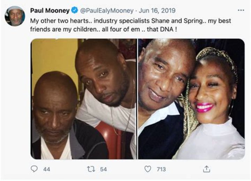The width and height of the screenshot is (251, 181).
Task: Click the like count 713
Action: tap(161, 169)
